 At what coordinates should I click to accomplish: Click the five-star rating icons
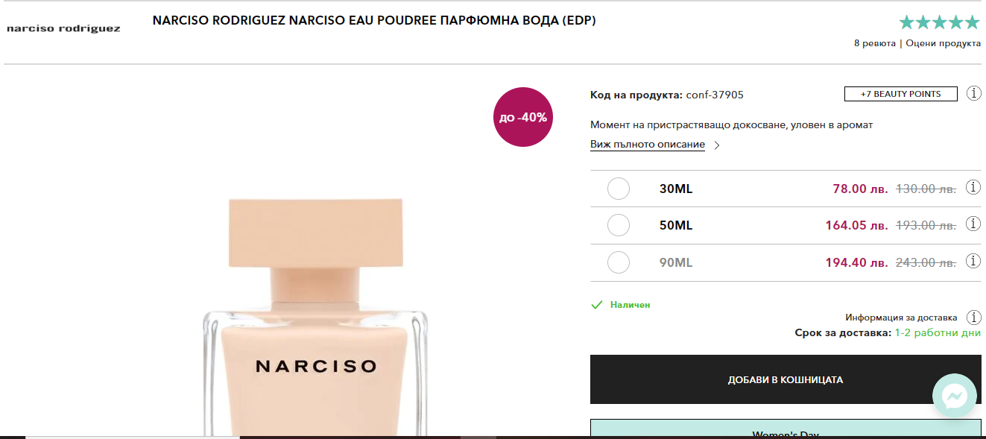click(939, 22)
